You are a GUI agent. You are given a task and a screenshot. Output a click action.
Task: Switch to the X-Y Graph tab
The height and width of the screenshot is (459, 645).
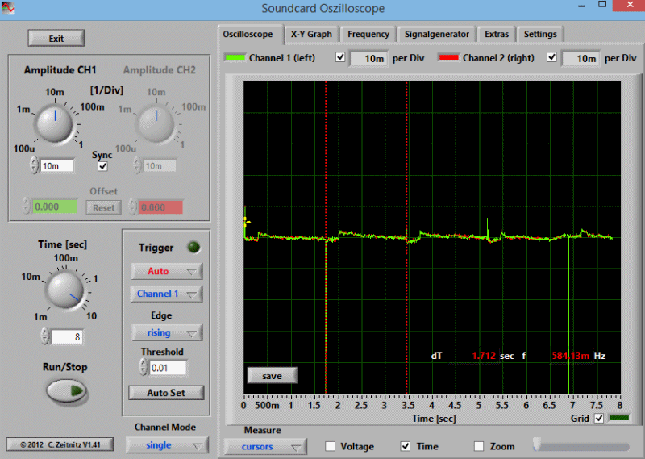coord(311,34)
